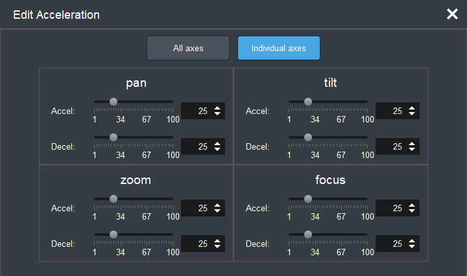Click the zoom Decel number field
467x276 pixels.
195,244
